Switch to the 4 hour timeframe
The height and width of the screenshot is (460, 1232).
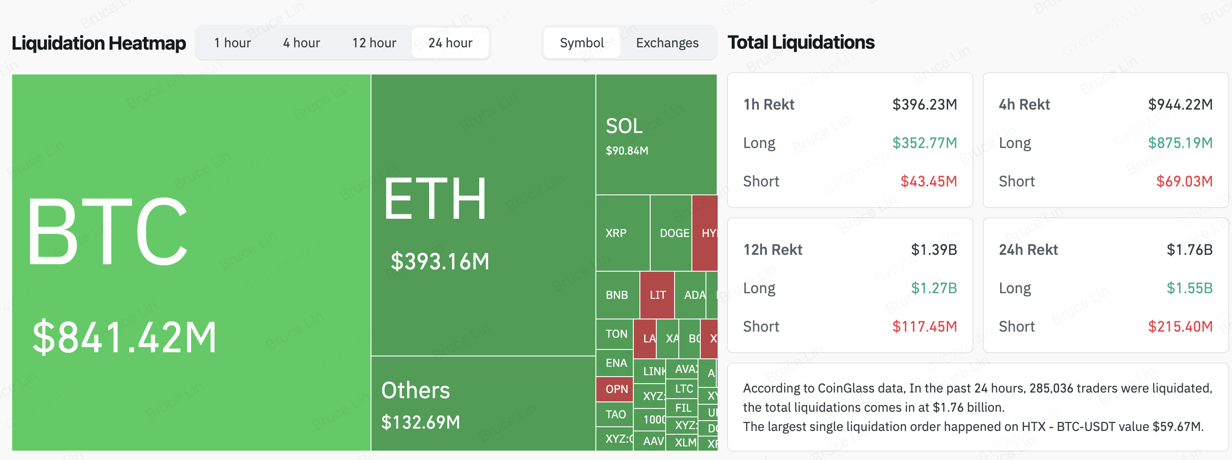[x=301, y=43]
